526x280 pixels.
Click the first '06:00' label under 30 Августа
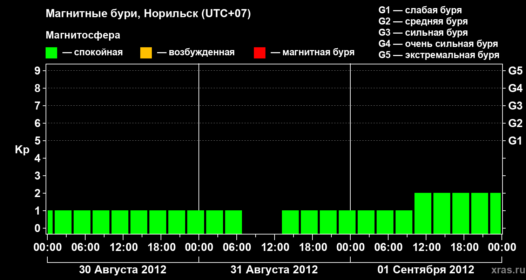pyautogui.click(x=85, y=247)
